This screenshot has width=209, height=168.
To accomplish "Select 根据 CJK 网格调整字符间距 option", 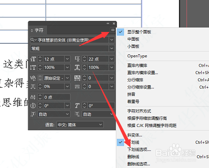I will coord(152,126).
